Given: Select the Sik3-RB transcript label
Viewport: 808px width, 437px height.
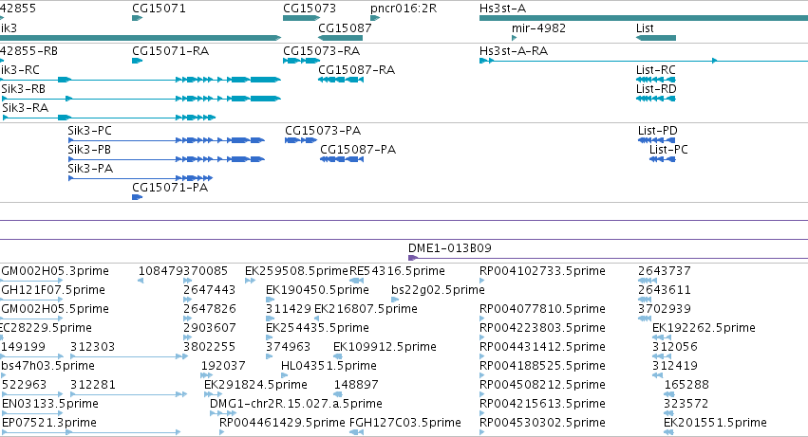Looking at the screenshot, I should coord(23,88).
